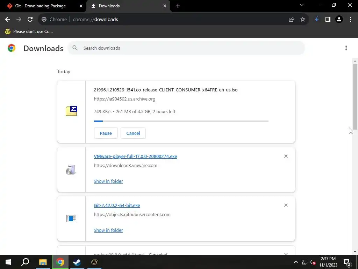The height and width of the screenshot is (269, 358).
Task: Show the VMware player file in folder
Action: [x=108, y=181]
